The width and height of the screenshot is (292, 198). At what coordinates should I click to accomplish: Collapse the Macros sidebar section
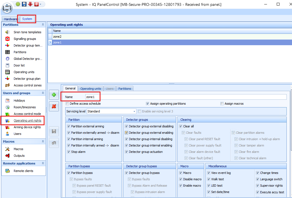(43, 142)
